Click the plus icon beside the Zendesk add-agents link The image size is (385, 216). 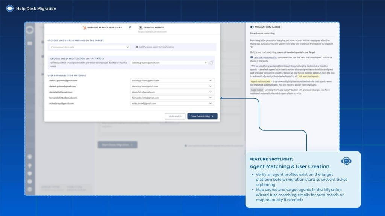[137, 47]
